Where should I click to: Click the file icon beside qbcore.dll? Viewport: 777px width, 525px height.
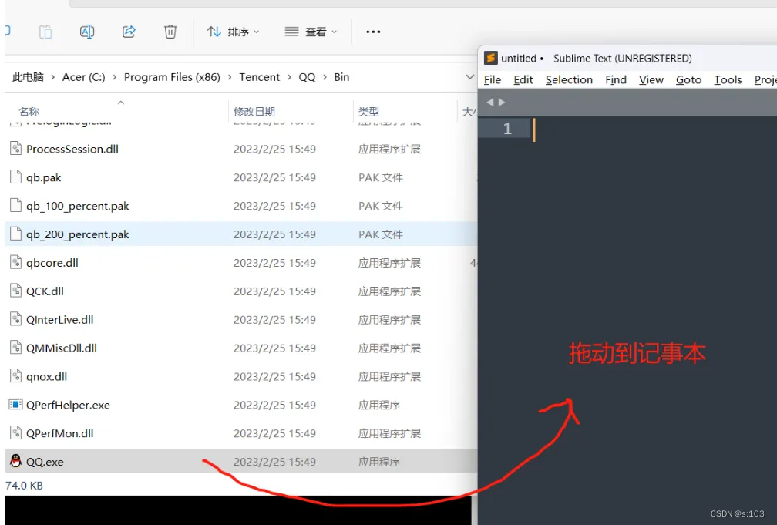(x=15, y=262)
